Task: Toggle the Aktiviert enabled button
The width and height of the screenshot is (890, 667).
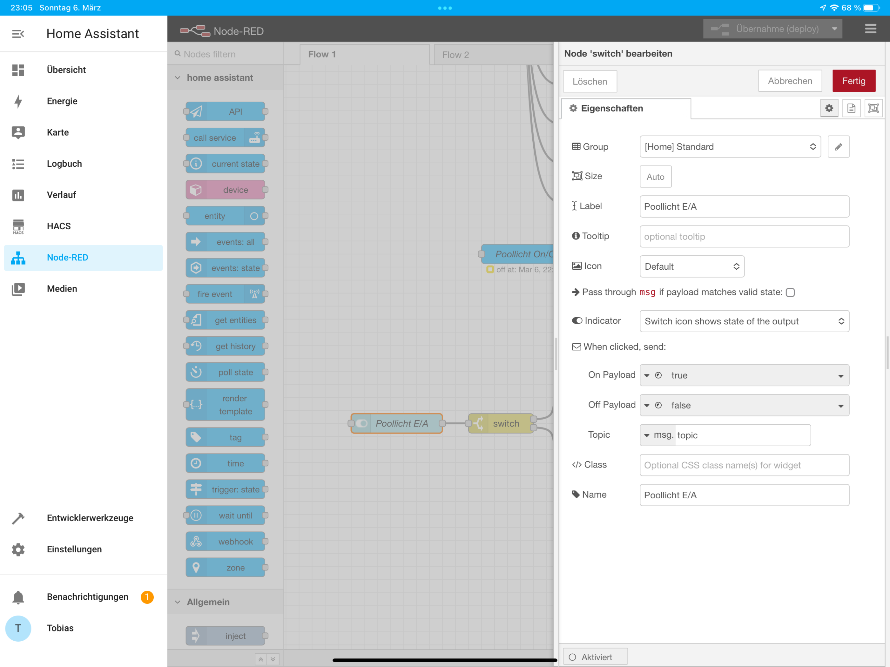Action: [595, 657]
